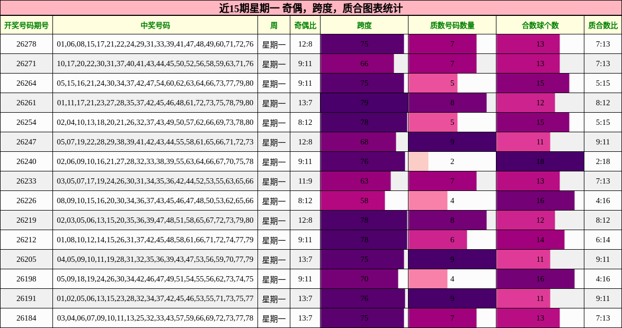This screenshot has height=328, width=622.
Task: Click winning numbers starting 04,05,09,10,11
Action: pos(155,259)
